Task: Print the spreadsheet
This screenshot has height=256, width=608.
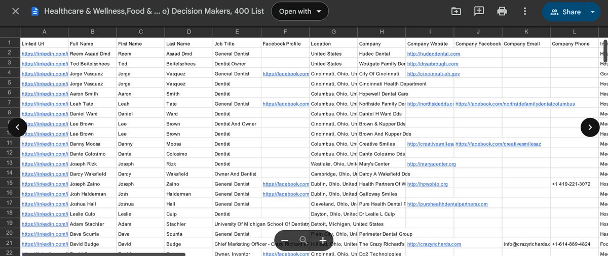Action: tap(502, 11)
